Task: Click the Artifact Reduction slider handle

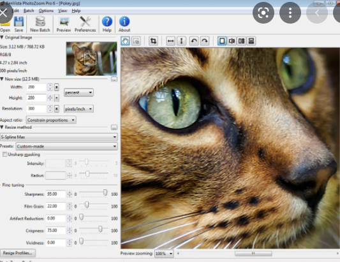Action: pyautogui.click(x=81, y=217)
